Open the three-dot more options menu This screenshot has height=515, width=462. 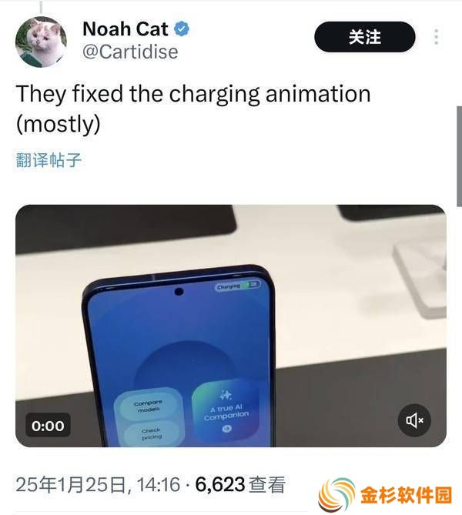(x=437, y=37)
